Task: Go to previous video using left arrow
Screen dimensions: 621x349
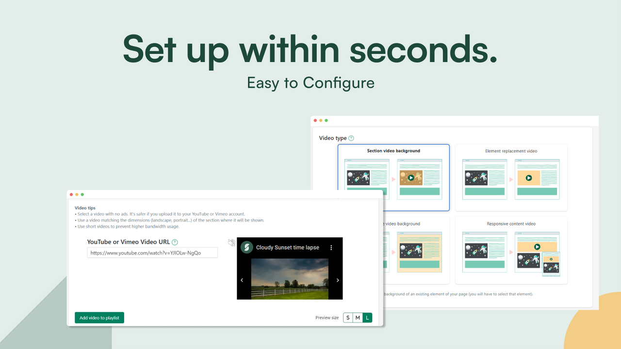Action: pyautogui.click(x=242, y=280)
